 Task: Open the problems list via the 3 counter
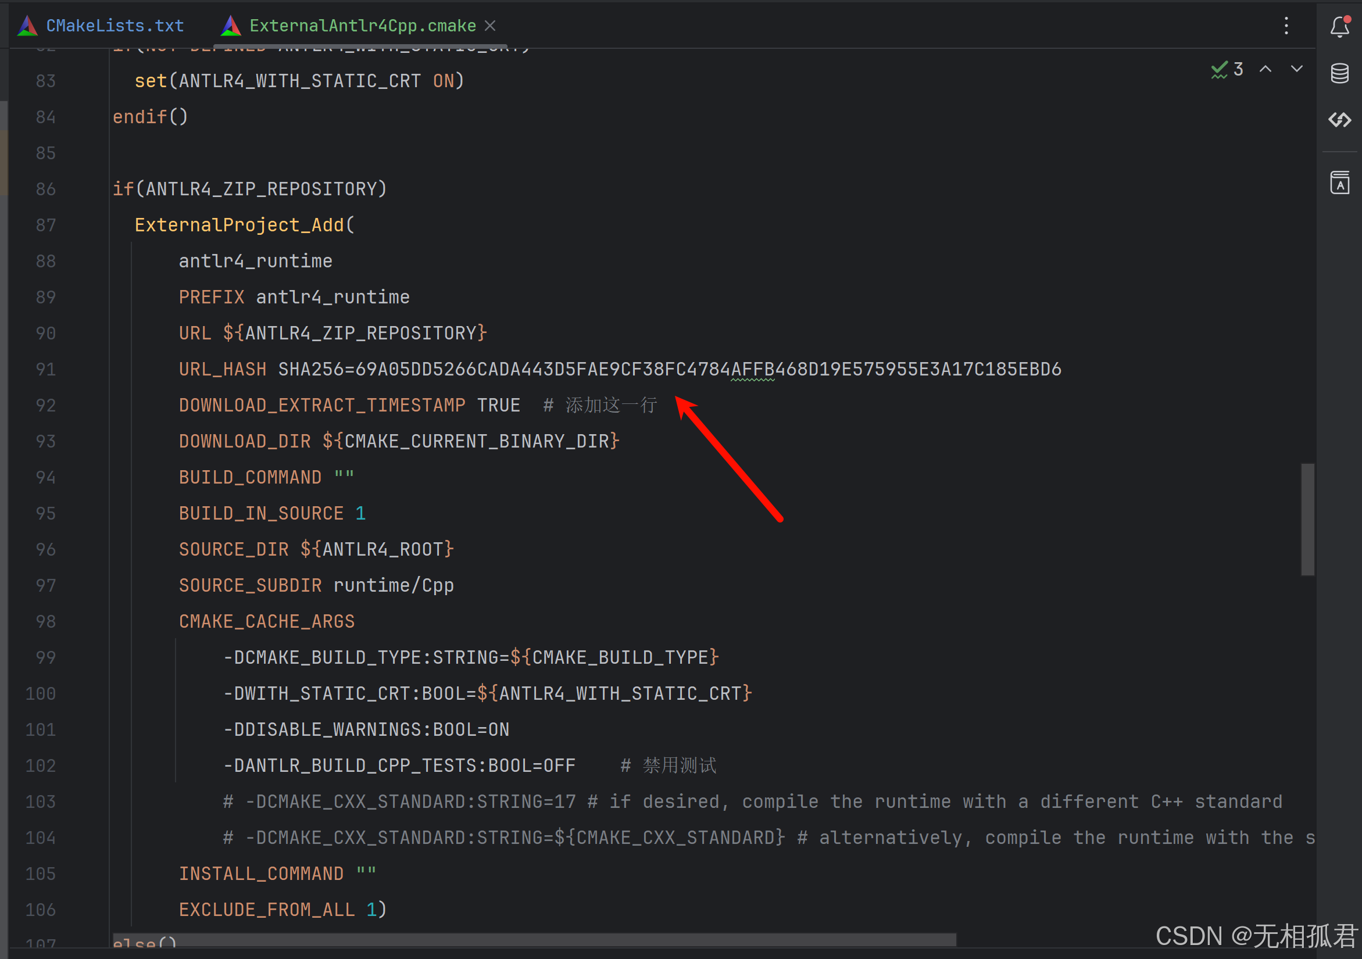[x=1239, y=69]
